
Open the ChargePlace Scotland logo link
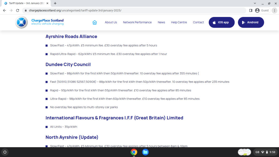point(40,22)
